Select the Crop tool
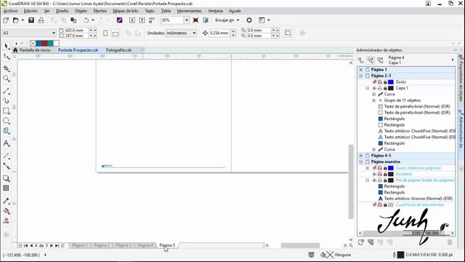The height and width of the screenshot is (262, 465). (7, 68)
